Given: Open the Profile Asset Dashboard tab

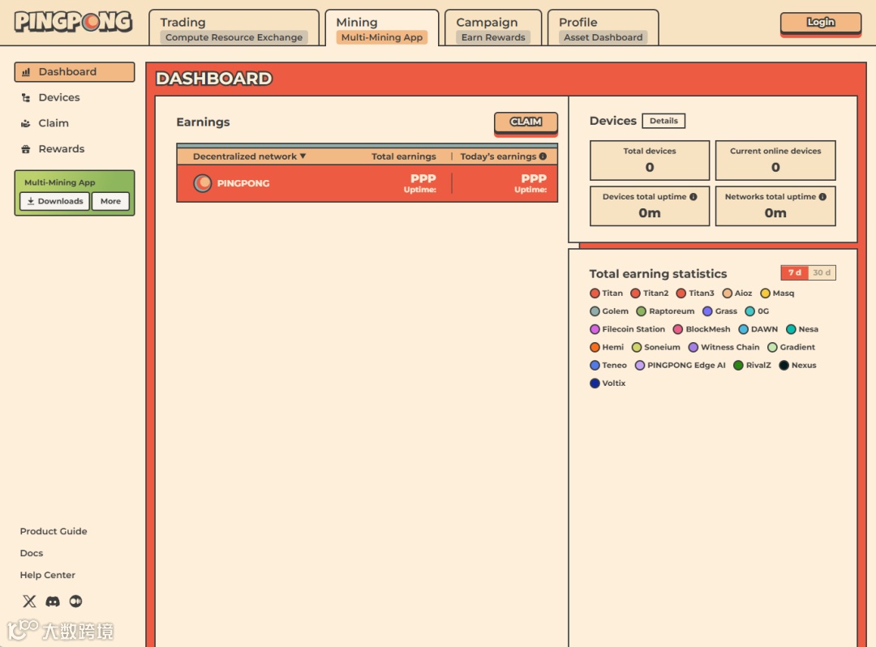Looking at the screenshot, I should [x=603, y=29].
